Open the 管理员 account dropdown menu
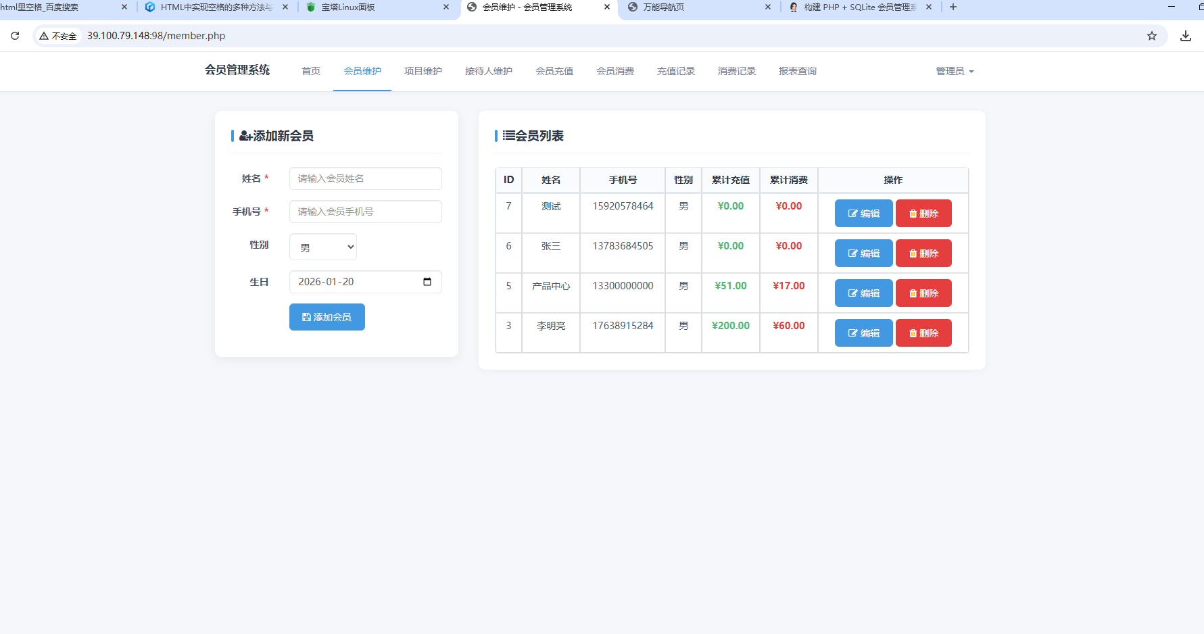The image size is (1204, 634). 955,71
